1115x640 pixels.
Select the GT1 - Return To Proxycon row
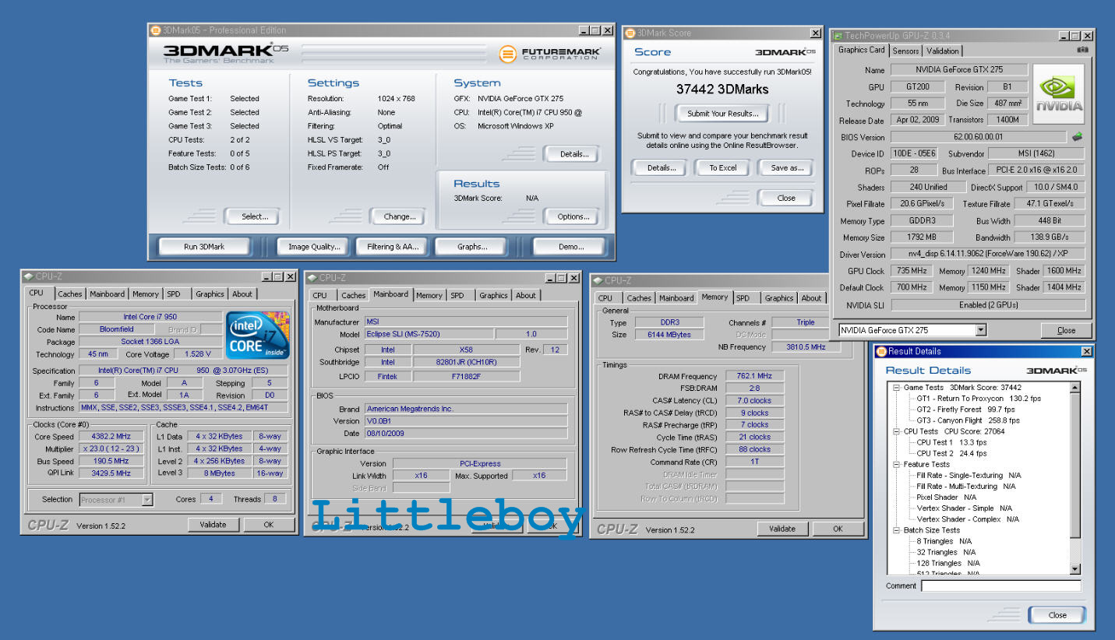click(x=979, y=399)
